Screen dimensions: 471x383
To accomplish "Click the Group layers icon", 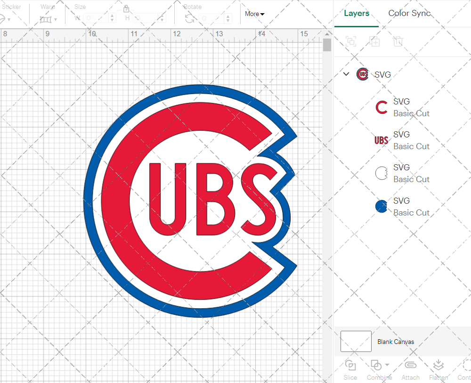I will (x=351, y=41).
